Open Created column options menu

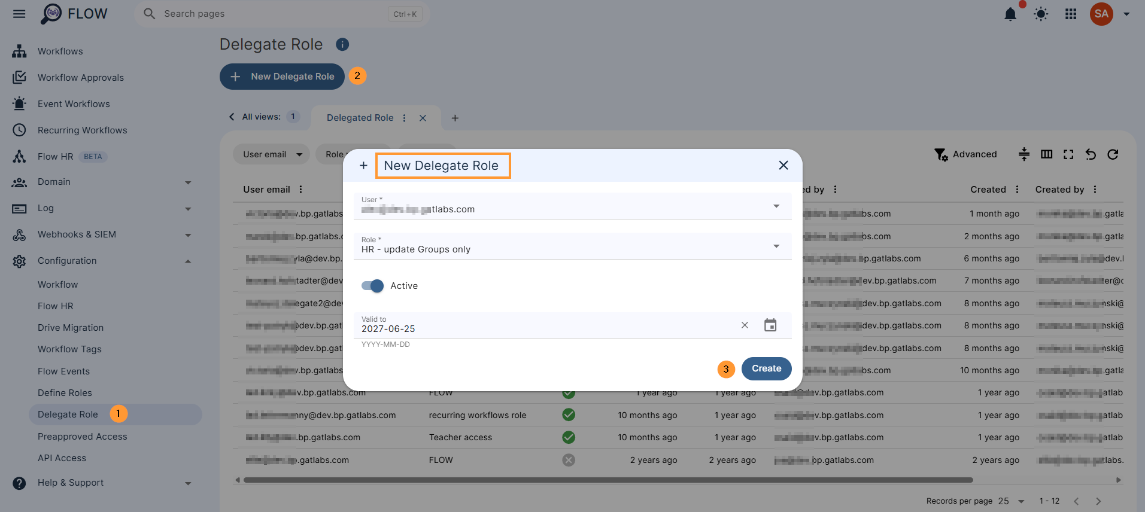1017,190
